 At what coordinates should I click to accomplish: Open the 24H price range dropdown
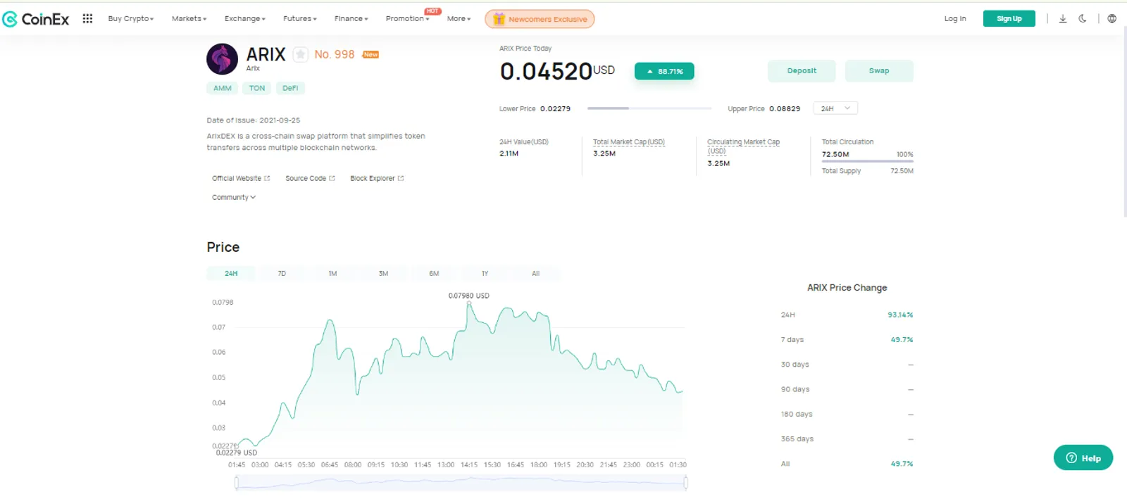835,108
